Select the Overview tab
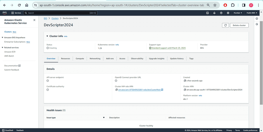 coord(51,59)
